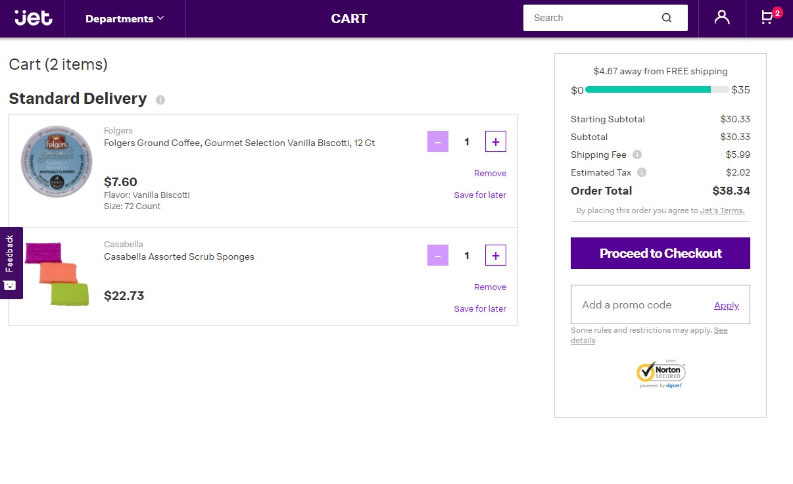This screenshot has width=793, height=484.
Task: Apply the promo code
Action: tap(726, 305)
